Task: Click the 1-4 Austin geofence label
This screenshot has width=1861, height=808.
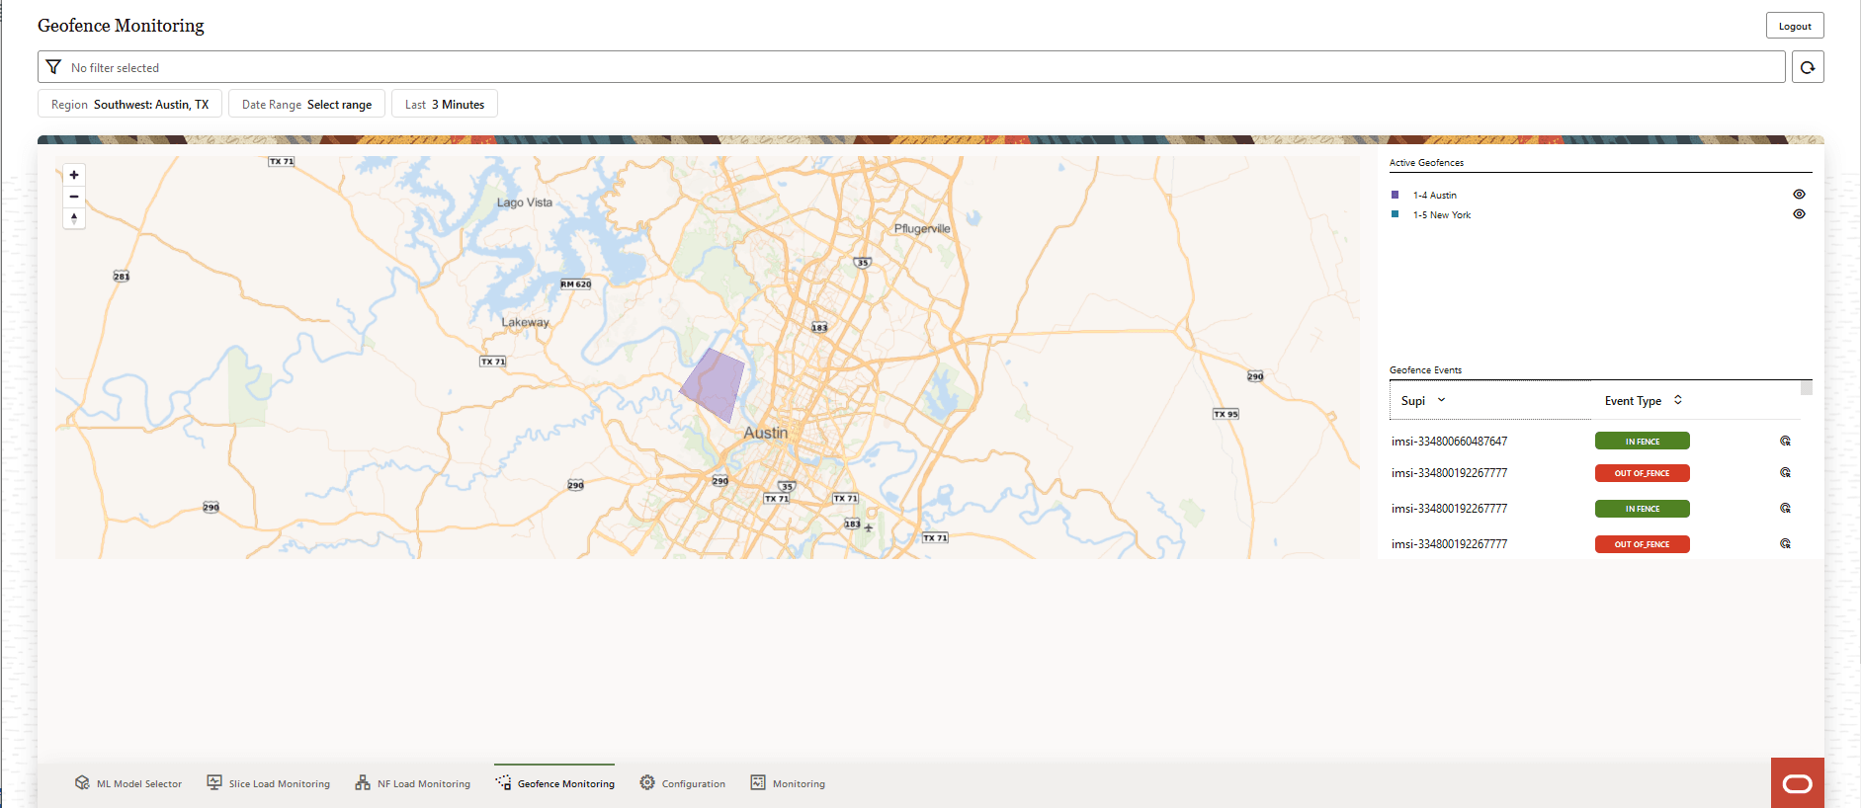Action: [x=1434, y=196]
